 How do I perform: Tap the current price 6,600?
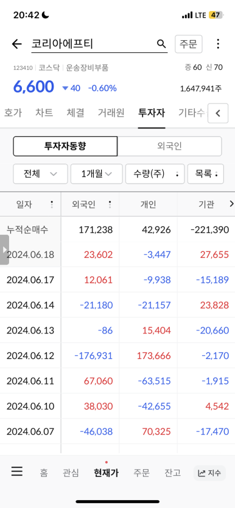(x=33, y=86)
